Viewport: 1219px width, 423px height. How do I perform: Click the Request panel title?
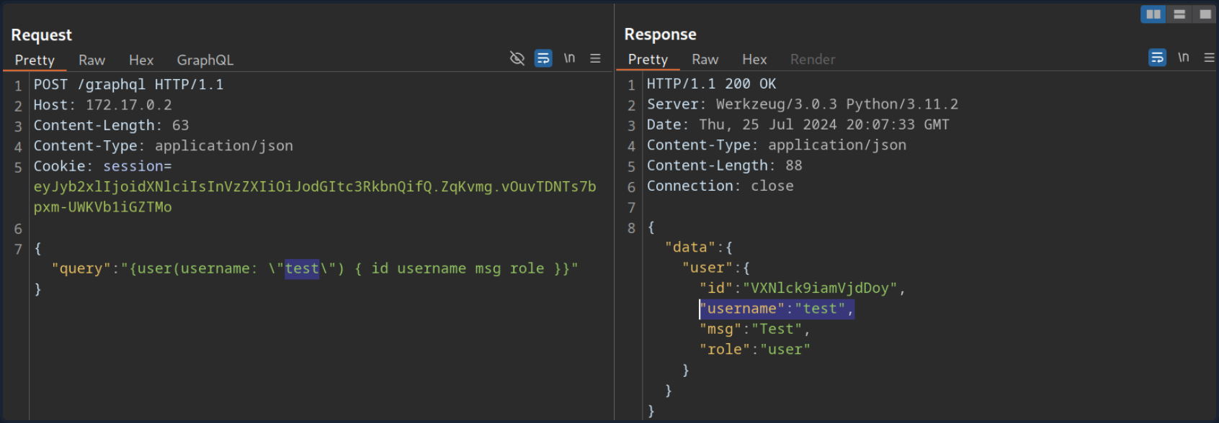point(41,35)
